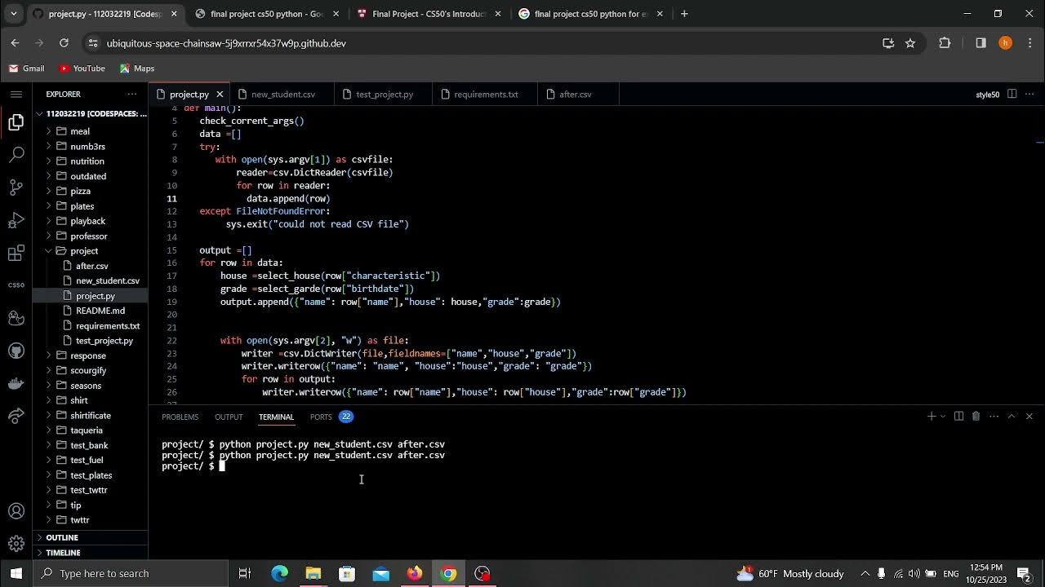Expand the meal folder
1045x587 pixels.
coord(90,131)
